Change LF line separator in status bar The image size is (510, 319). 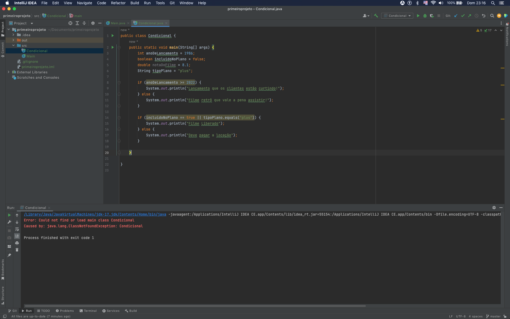coord(451,316)
